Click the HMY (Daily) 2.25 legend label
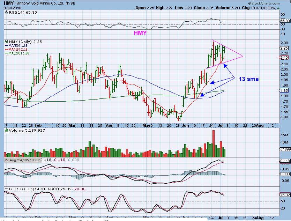 25,42
